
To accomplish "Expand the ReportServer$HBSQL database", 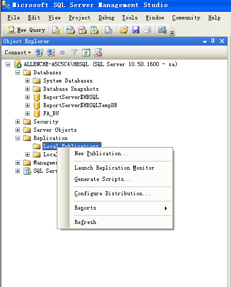I will (x=27, y=97).
